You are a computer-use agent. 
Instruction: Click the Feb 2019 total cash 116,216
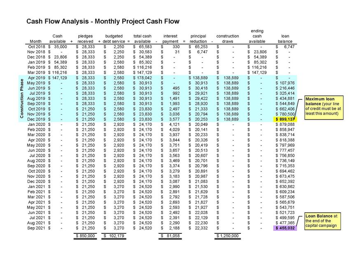click(144, 67)
